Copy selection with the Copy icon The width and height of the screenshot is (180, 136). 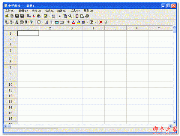pyautogui.click(x=29, y=16)
